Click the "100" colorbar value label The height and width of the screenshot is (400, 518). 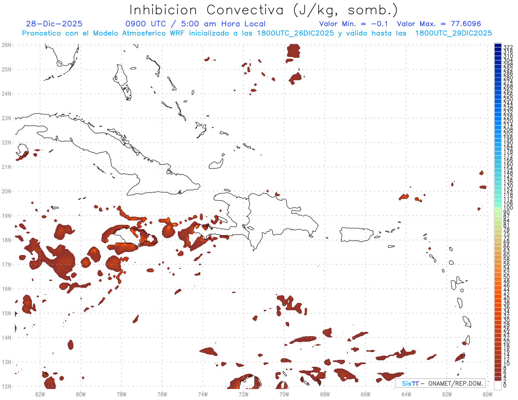[x=508, y=208]
